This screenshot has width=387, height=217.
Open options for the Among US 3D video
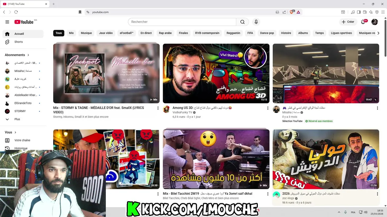(x=268, y=108)
